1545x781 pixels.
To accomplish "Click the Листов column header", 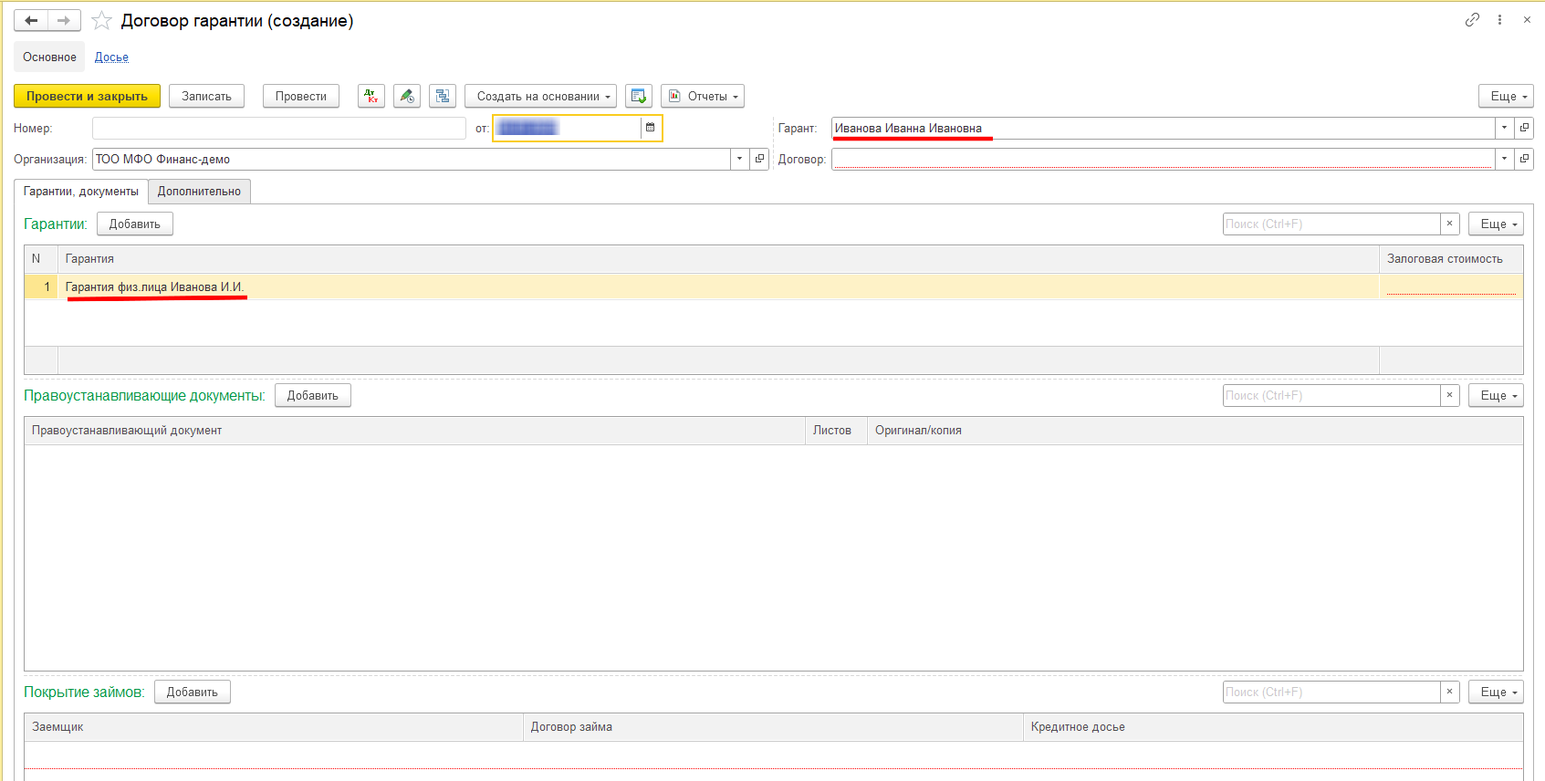I will 836,431.
